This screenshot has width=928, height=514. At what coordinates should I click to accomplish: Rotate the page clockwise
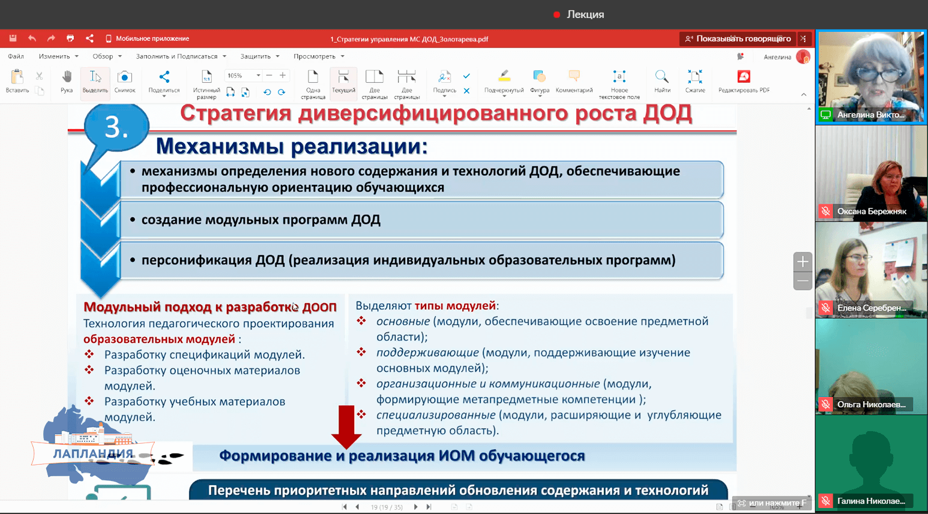282,92
